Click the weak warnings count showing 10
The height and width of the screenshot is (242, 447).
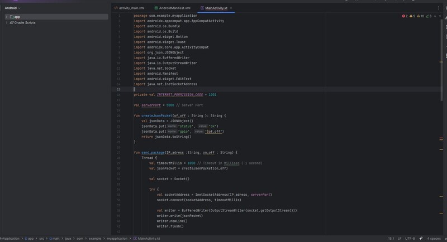421,16
